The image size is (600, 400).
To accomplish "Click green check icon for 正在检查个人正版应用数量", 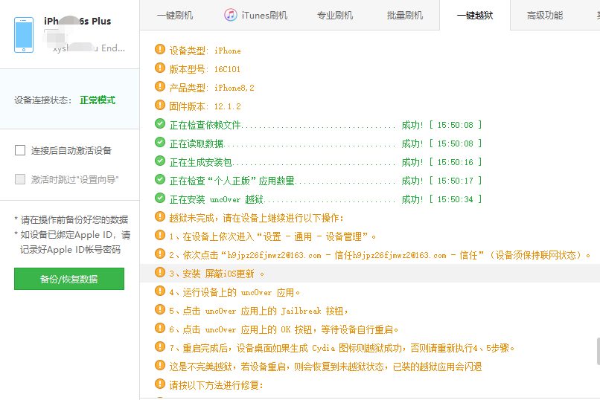I will (x=160, y=180).
